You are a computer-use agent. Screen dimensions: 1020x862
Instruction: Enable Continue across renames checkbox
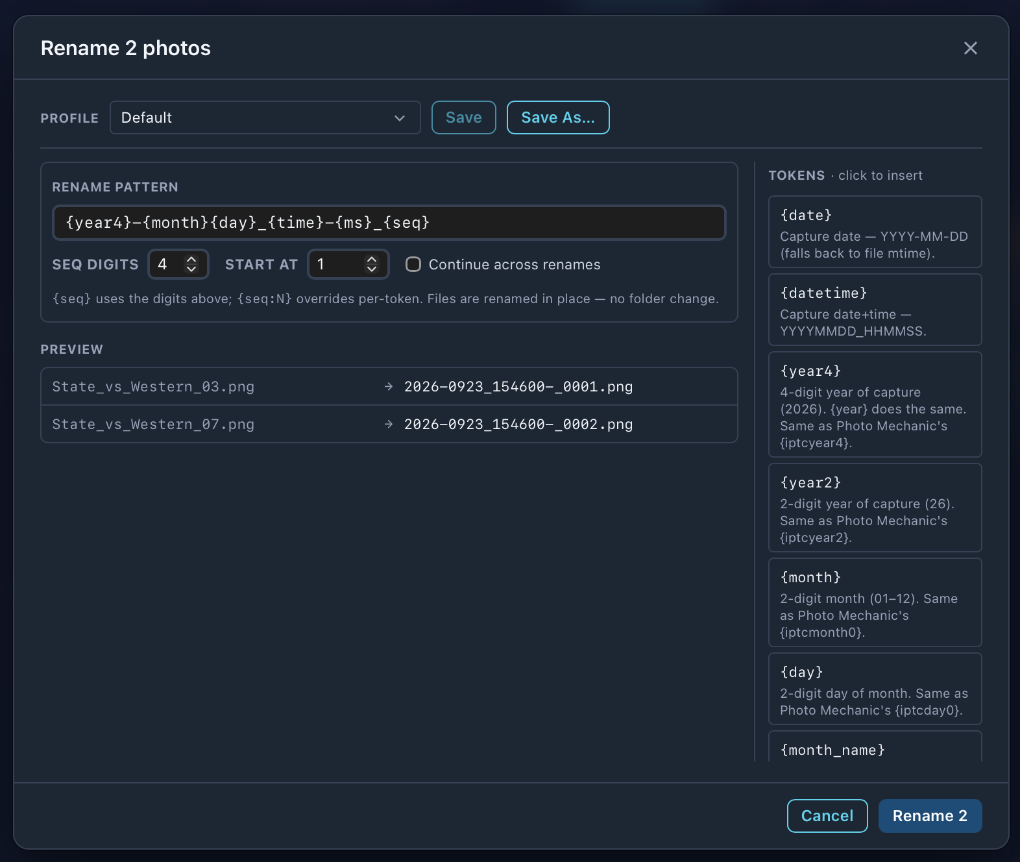click(x=413, y=264)
